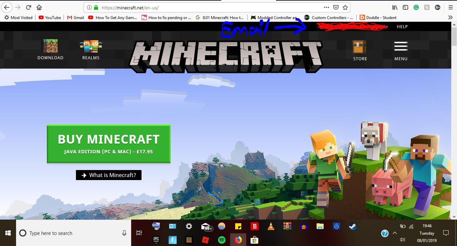The height and width of the screenshot is (246, 457).
Task: Click the reload page icon
Action: 28,7
